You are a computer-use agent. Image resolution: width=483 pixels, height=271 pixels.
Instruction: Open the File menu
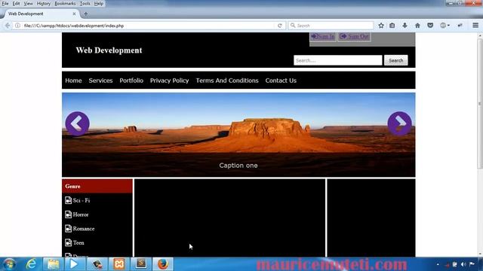pos(5,4)
